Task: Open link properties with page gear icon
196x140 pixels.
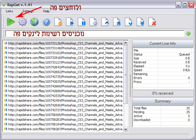Action: click(93, 22)
